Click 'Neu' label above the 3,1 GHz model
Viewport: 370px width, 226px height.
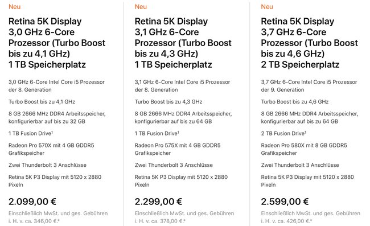[x=141, y=7]
